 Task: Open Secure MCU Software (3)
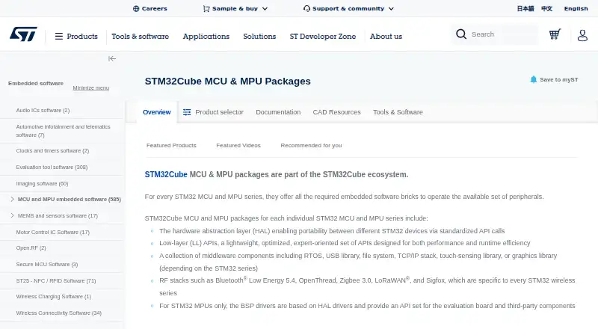coord(47,264)
